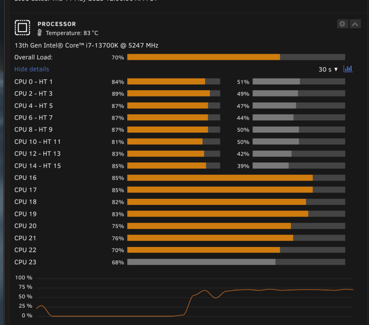This screenshot has width=369, height=325.
Task: Click the processor chip icon
Action: pyautogui.click(x=23, y=28)
